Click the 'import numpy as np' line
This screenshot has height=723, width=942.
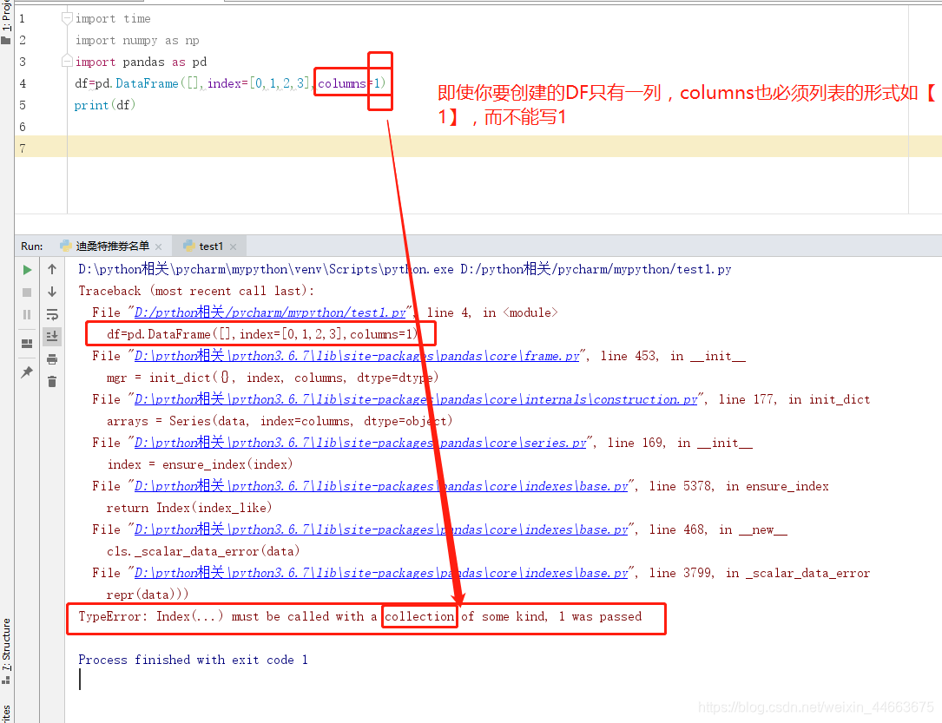tap(137, 40)
